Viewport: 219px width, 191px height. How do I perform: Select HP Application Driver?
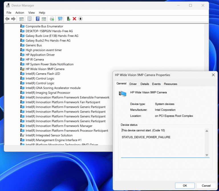pos(40,55)
